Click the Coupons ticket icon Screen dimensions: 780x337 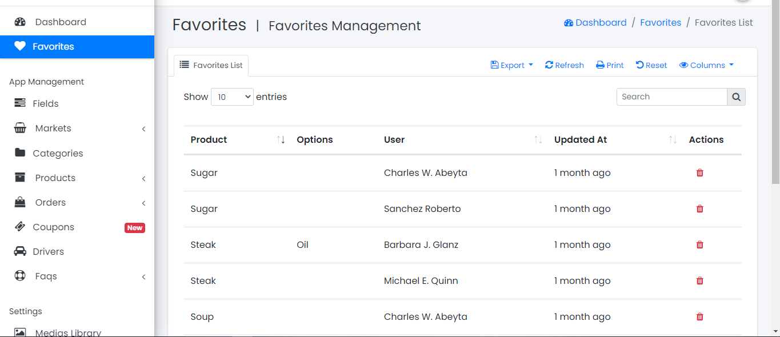pos(20,227)
